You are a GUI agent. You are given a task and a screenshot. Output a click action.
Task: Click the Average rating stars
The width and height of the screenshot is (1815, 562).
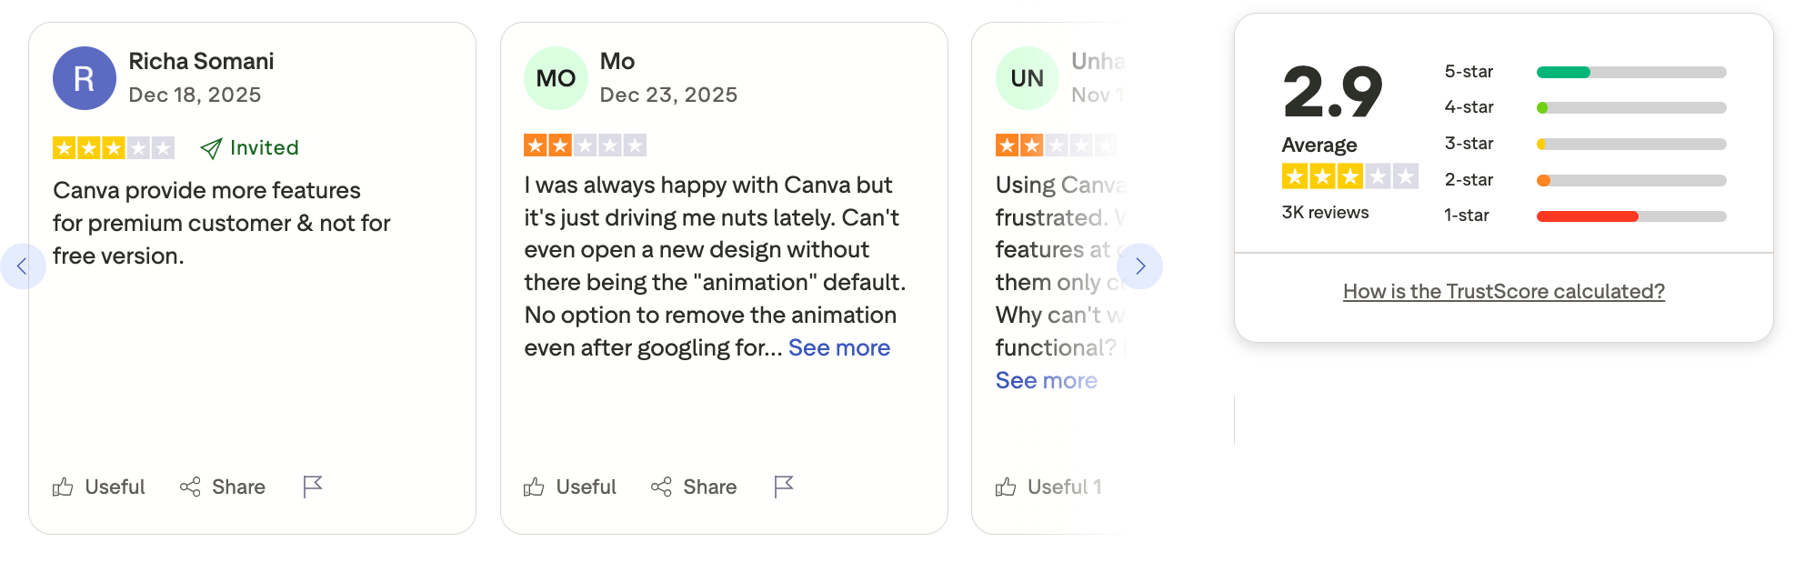(1349, 176)
